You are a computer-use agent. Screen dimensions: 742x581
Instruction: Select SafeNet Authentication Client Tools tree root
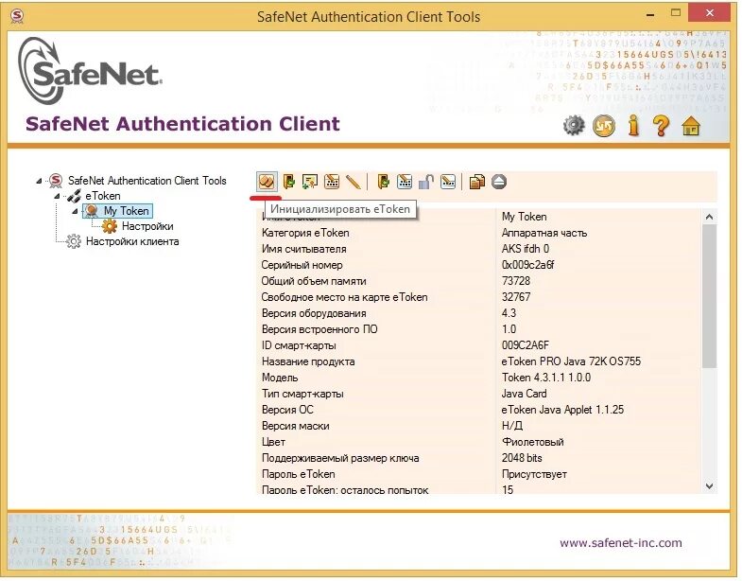pyautogui.click(x=147, y=181)
